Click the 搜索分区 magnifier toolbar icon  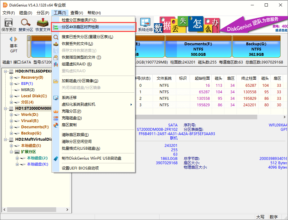coord(26,23)
